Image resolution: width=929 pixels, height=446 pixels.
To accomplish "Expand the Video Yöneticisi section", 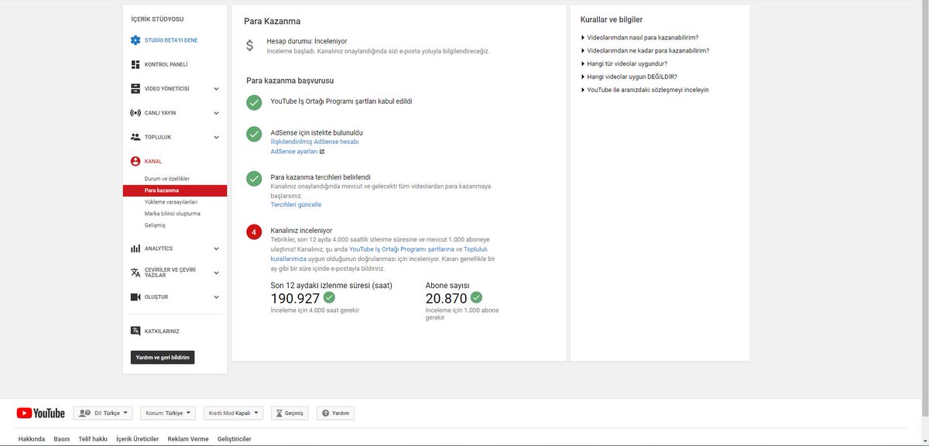I will coord(216,89).
